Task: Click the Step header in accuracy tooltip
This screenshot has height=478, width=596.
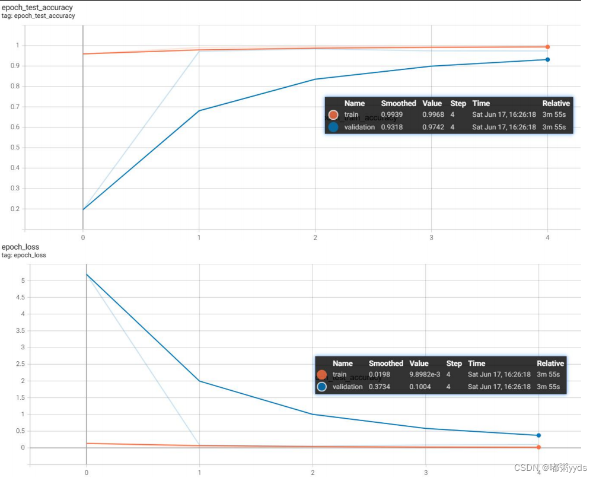Action: (x=458, y=103)
